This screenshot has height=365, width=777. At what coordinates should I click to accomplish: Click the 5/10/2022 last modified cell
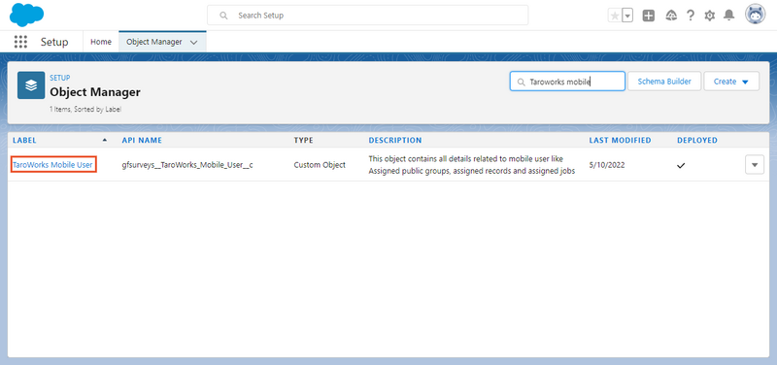pos(607,165)
